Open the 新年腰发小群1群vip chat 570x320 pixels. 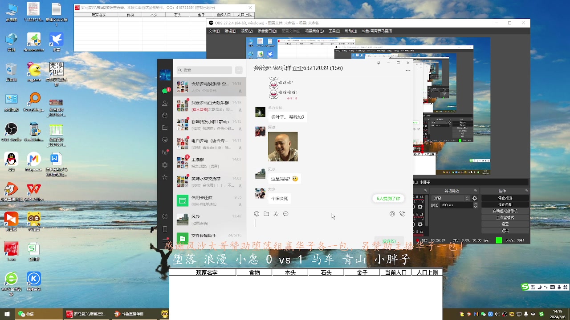pyautogui.click(x=209, y=124)
